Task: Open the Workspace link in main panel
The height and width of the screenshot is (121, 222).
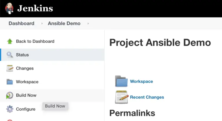Action: click(x=141, y=81)
